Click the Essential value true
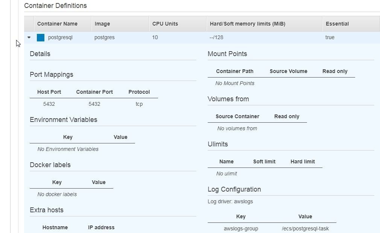 (330, 37)
